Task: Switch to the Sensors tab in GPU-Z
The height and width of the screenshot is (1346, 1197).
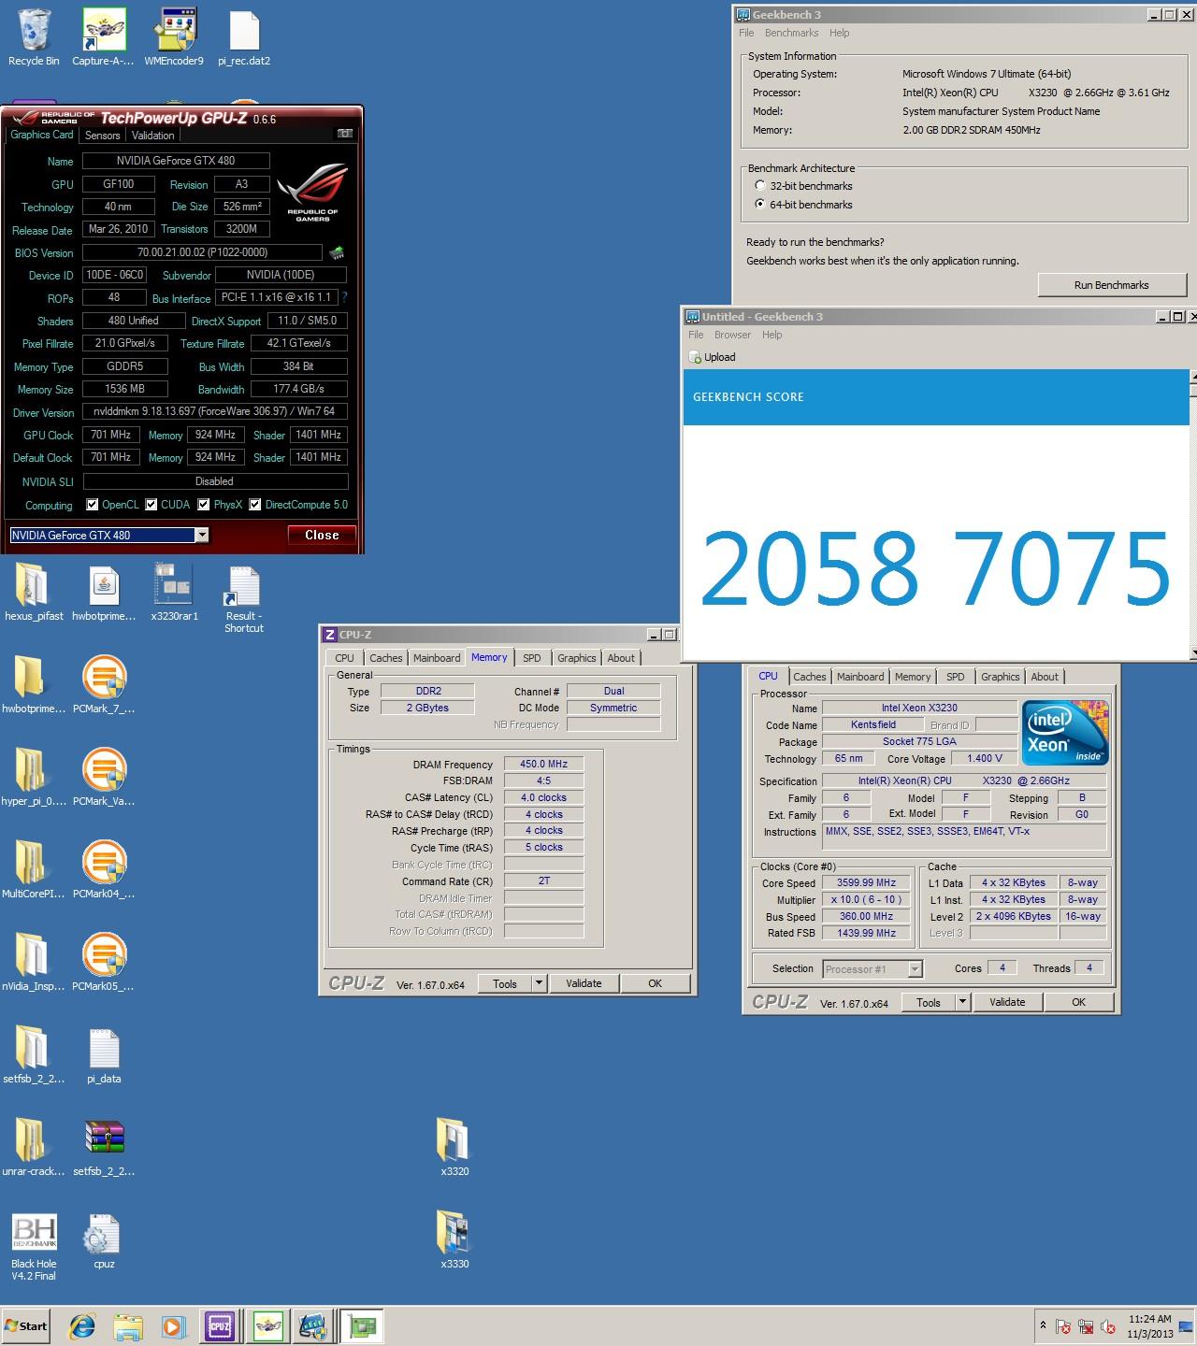Action: (103, 136)
